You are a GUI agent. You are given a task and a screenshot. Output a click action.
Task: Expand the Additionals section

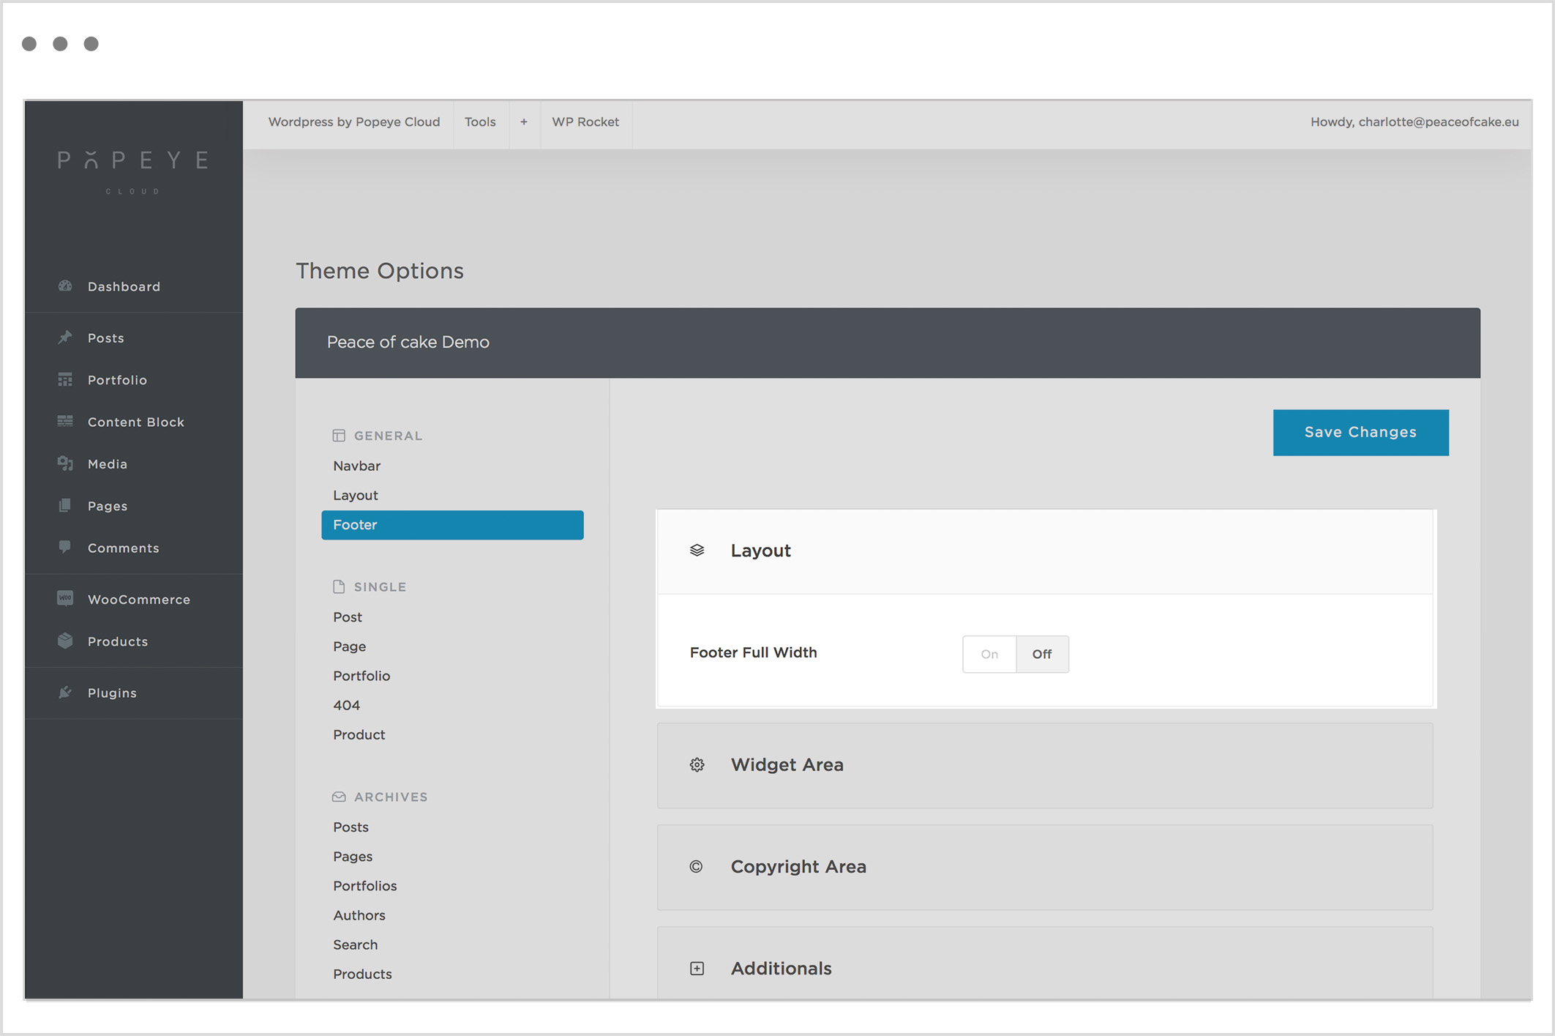pyautogui.click(x=1045, y=964)
